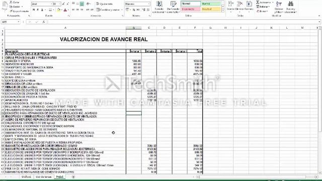Click Autosuma sigma button

pyautogui.click(x=264, y=3)
